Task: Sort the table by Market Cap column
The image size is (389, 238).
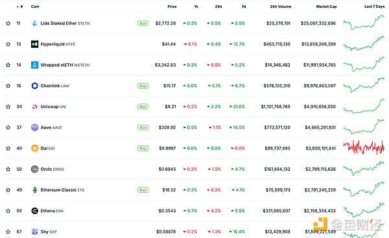Action: (326, 6)
